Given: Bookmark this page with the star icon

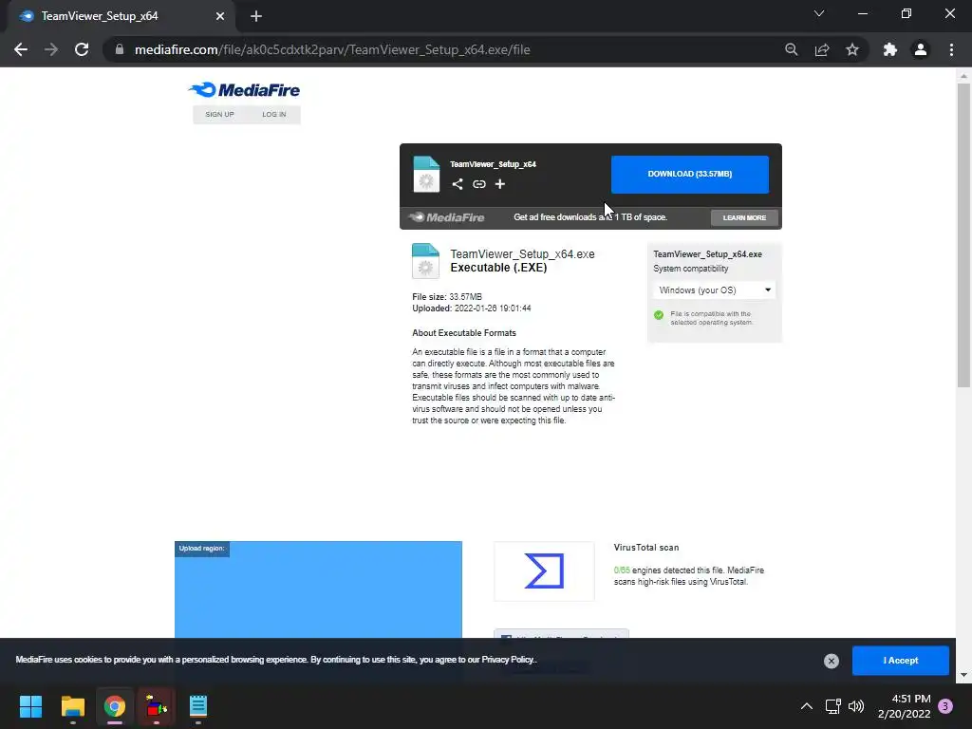Looking at the screenshot, I should pyautogui.click(x=852, y=49).
